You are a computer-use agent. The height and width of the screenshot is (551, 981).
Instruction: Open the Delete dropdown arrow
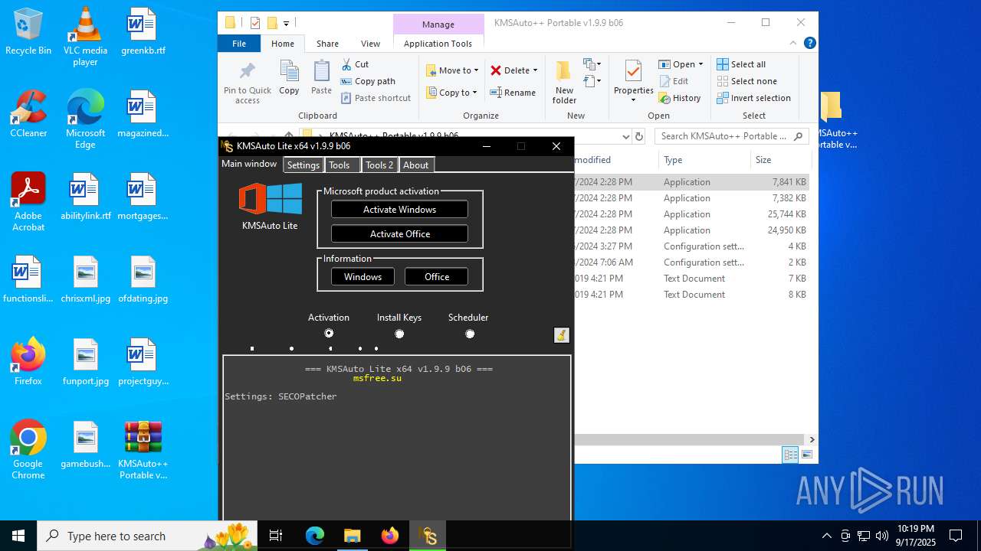coord(535,70)
